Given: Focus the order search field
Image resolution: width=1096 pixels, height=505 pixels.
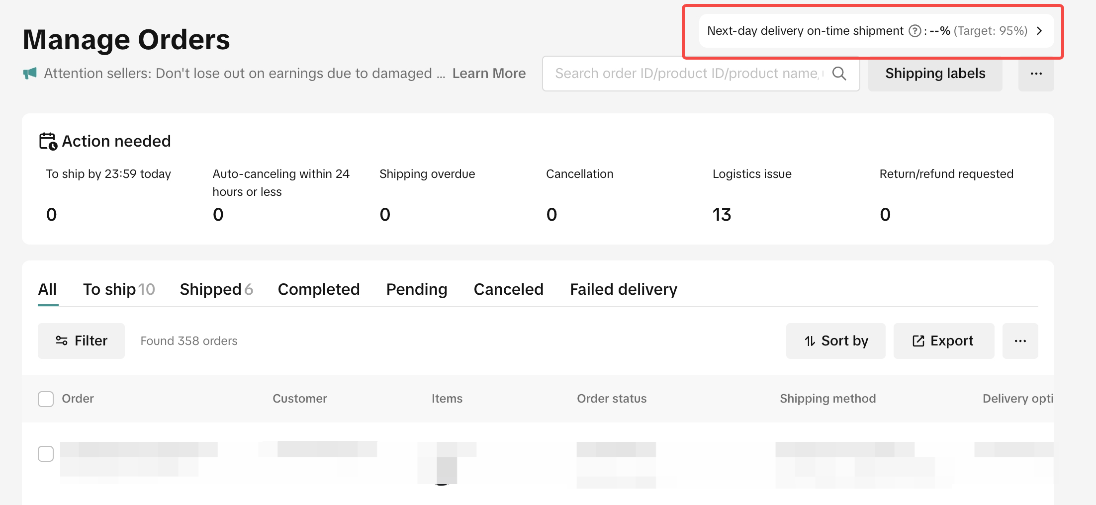Looking at the screenshot, I should [686, 74].
